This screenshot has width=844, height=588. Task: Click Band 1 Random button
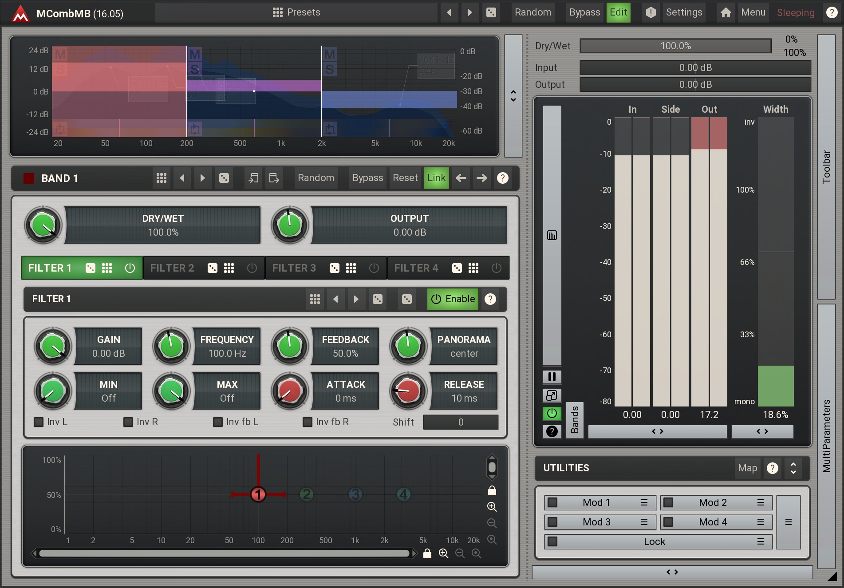[x=316, y=178]
